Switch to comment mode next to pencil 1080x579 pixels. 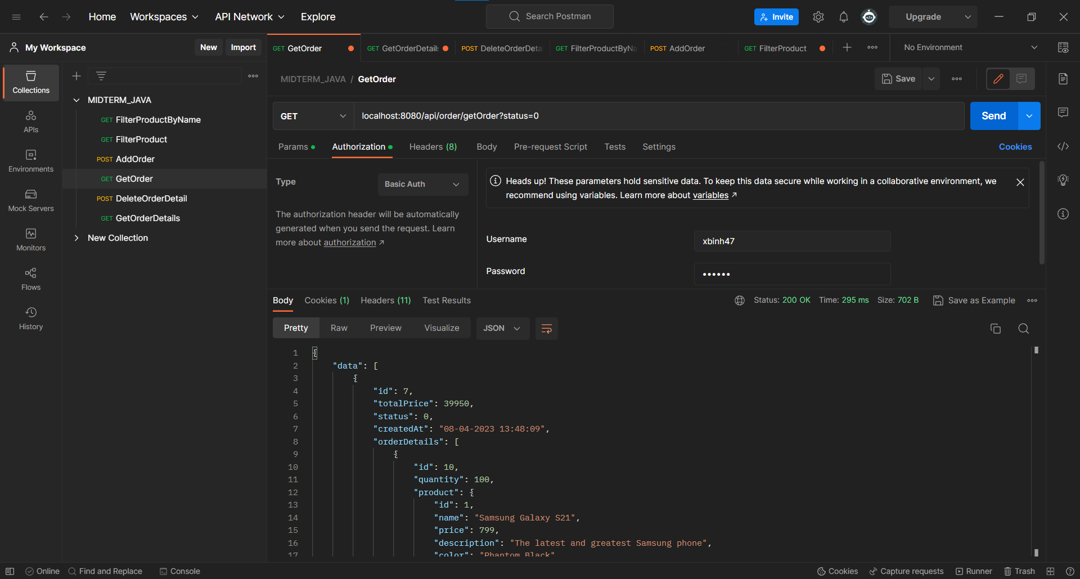pyautogui.click(x=1022, y=79)
